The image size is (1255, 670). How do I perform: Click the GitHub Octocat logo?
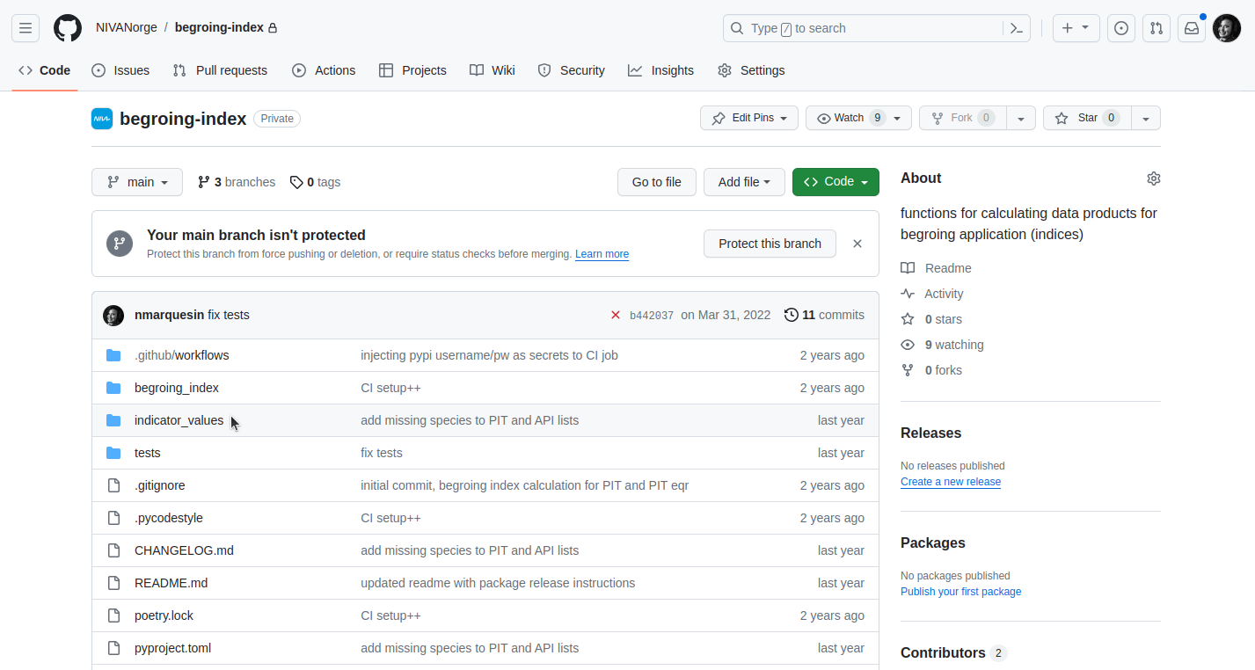(68, 28)
